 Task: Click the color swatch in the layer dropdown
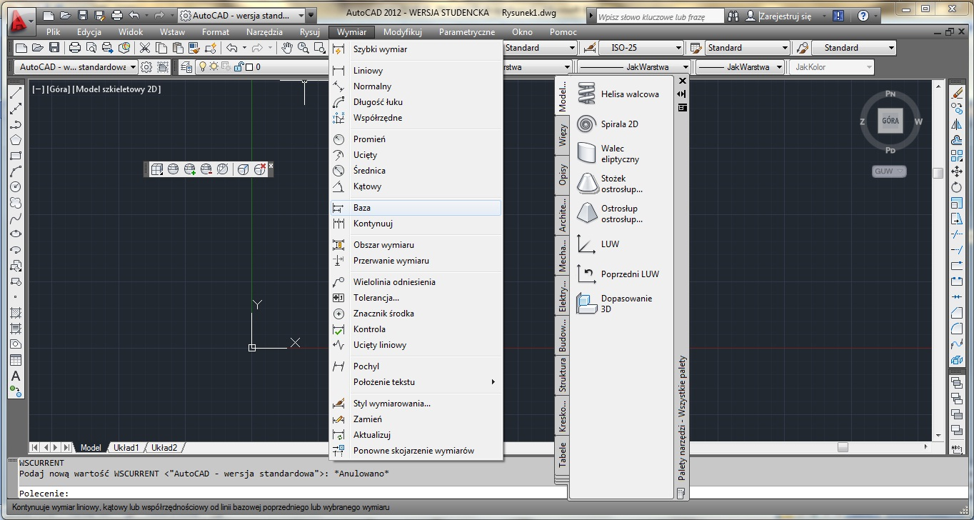[250, 67]
